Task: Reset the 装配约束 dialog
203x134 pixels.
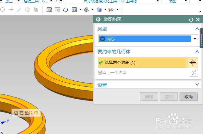Action: coord(191,20)
